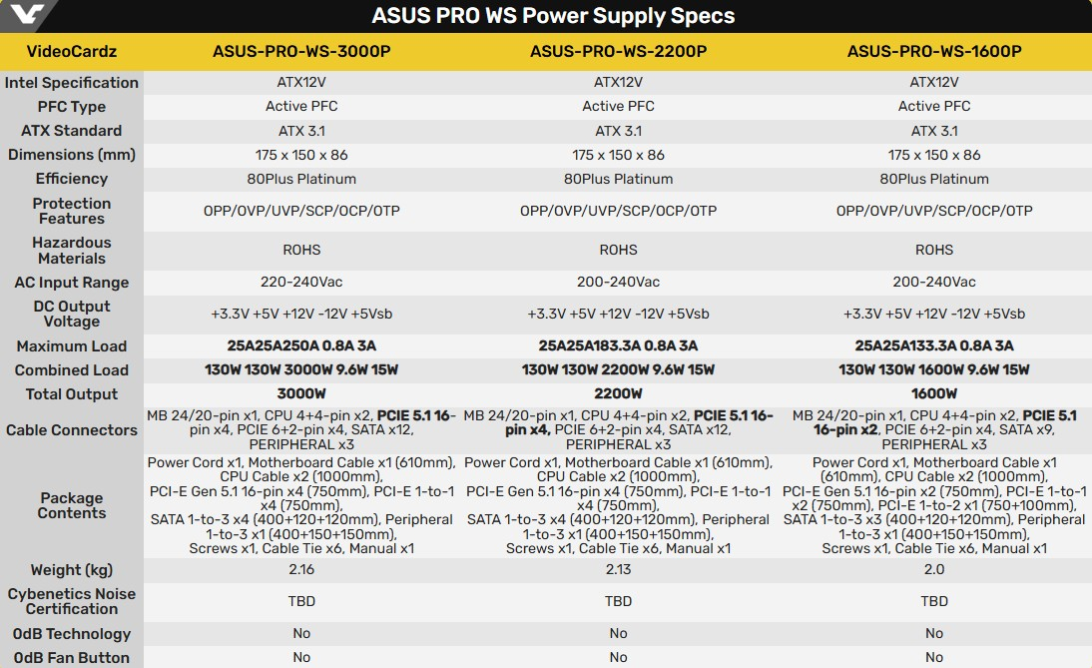
Task: Click the Cybenetics Noise Certification label
Action: pyautogui.click(x=72, y=602)
